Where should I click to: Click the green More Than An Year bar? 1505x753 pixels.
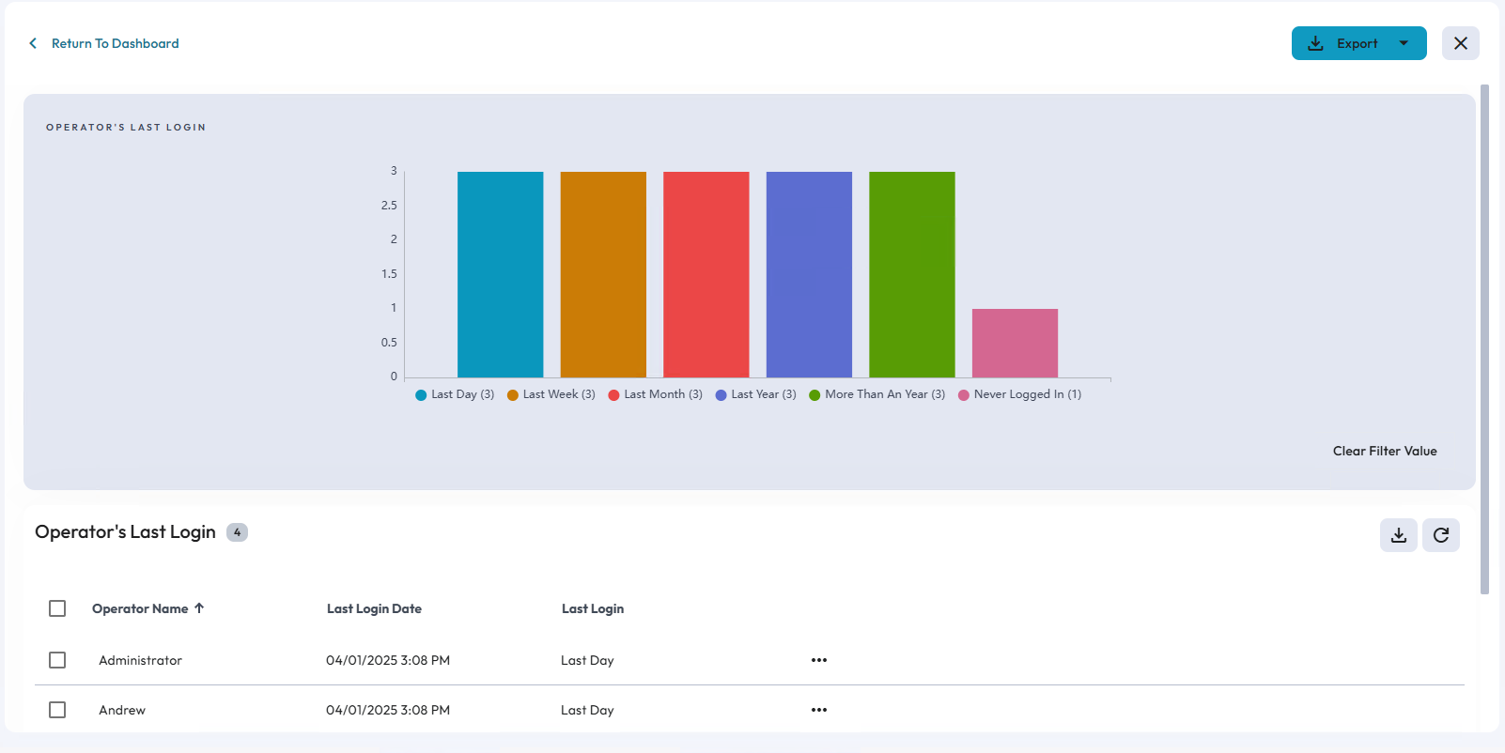click(x=911, y=274)
